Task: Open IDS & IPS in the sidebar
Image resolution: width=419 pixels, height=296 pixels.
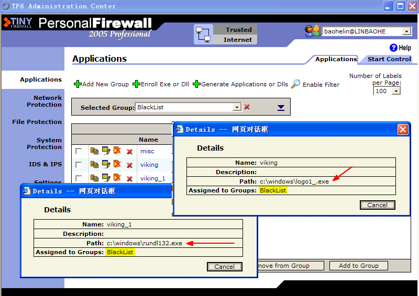Action: (45, 164)
